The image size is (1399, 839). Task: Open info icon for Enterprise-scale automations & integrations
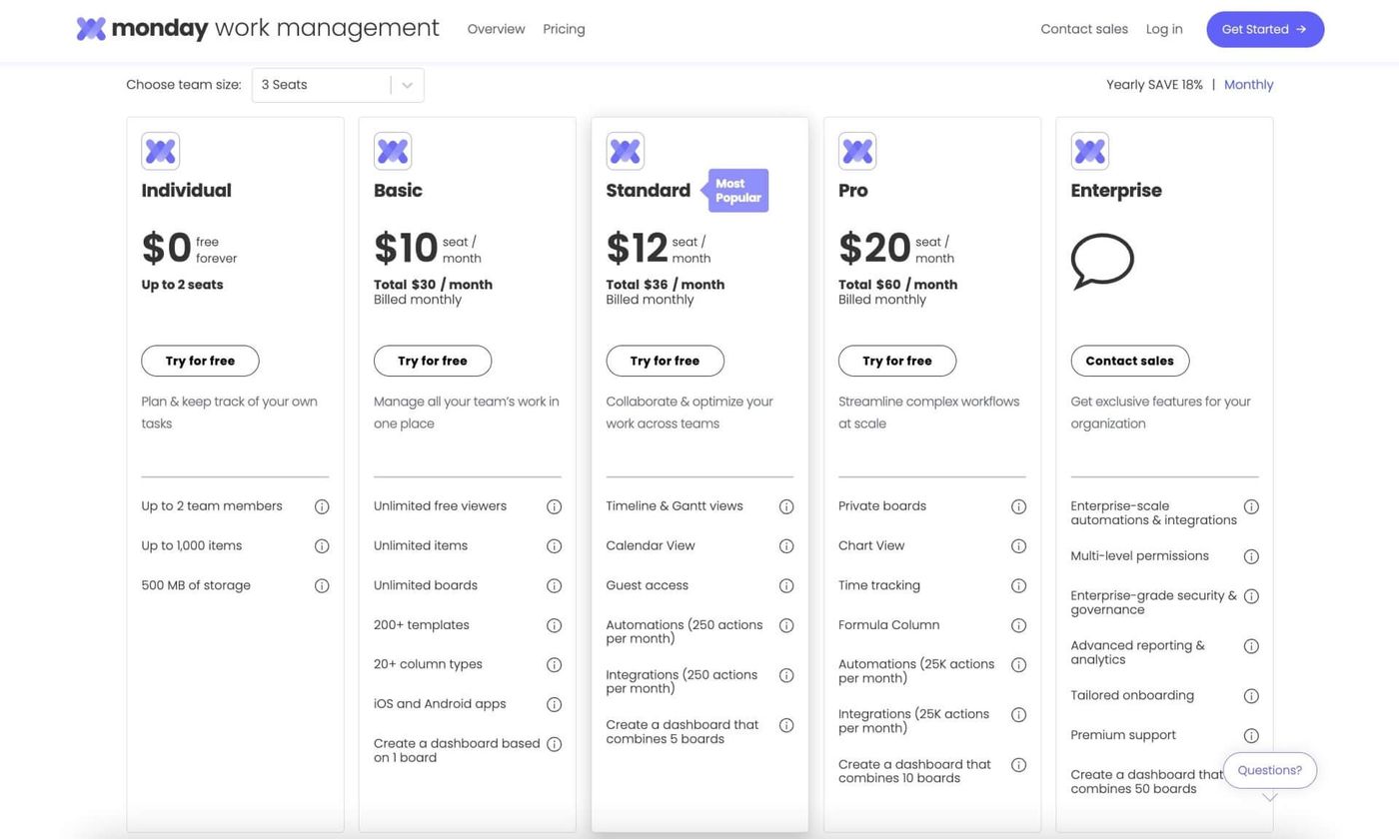[1251, 506]
